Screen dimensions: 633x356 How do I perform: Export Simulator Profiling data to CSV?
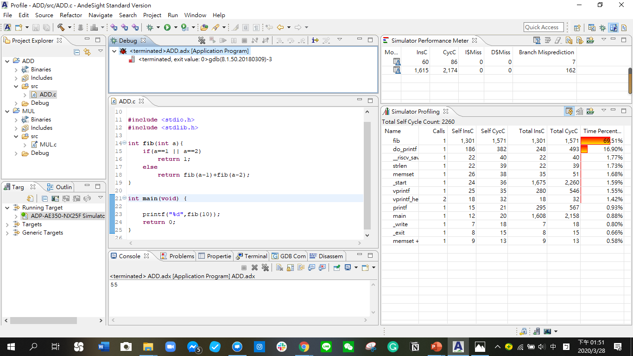click(x=590, y=112)
